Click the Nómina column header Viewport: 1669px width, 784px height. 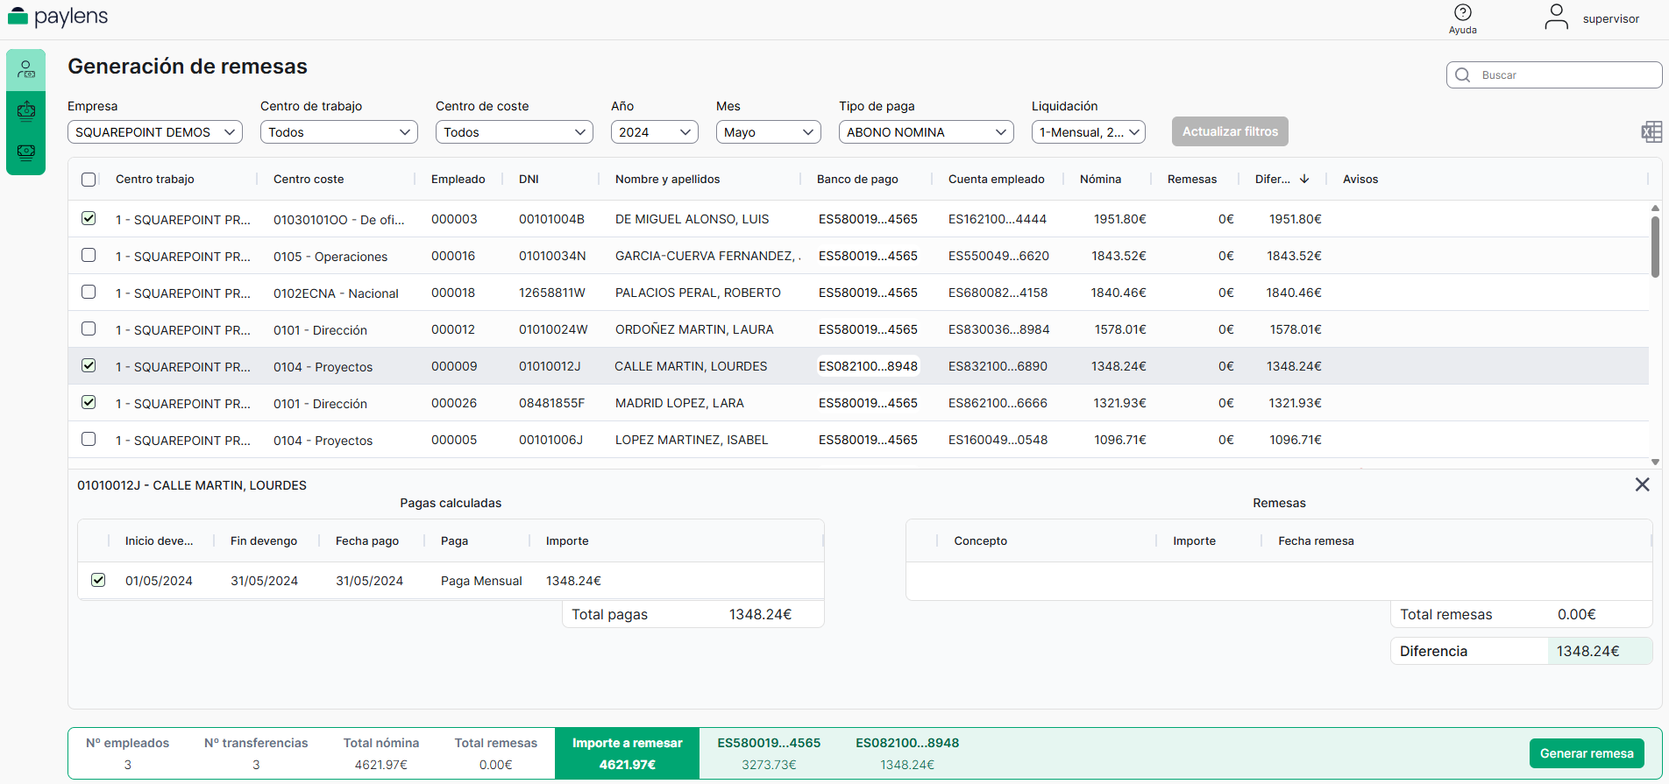(x=1100, y=179)
